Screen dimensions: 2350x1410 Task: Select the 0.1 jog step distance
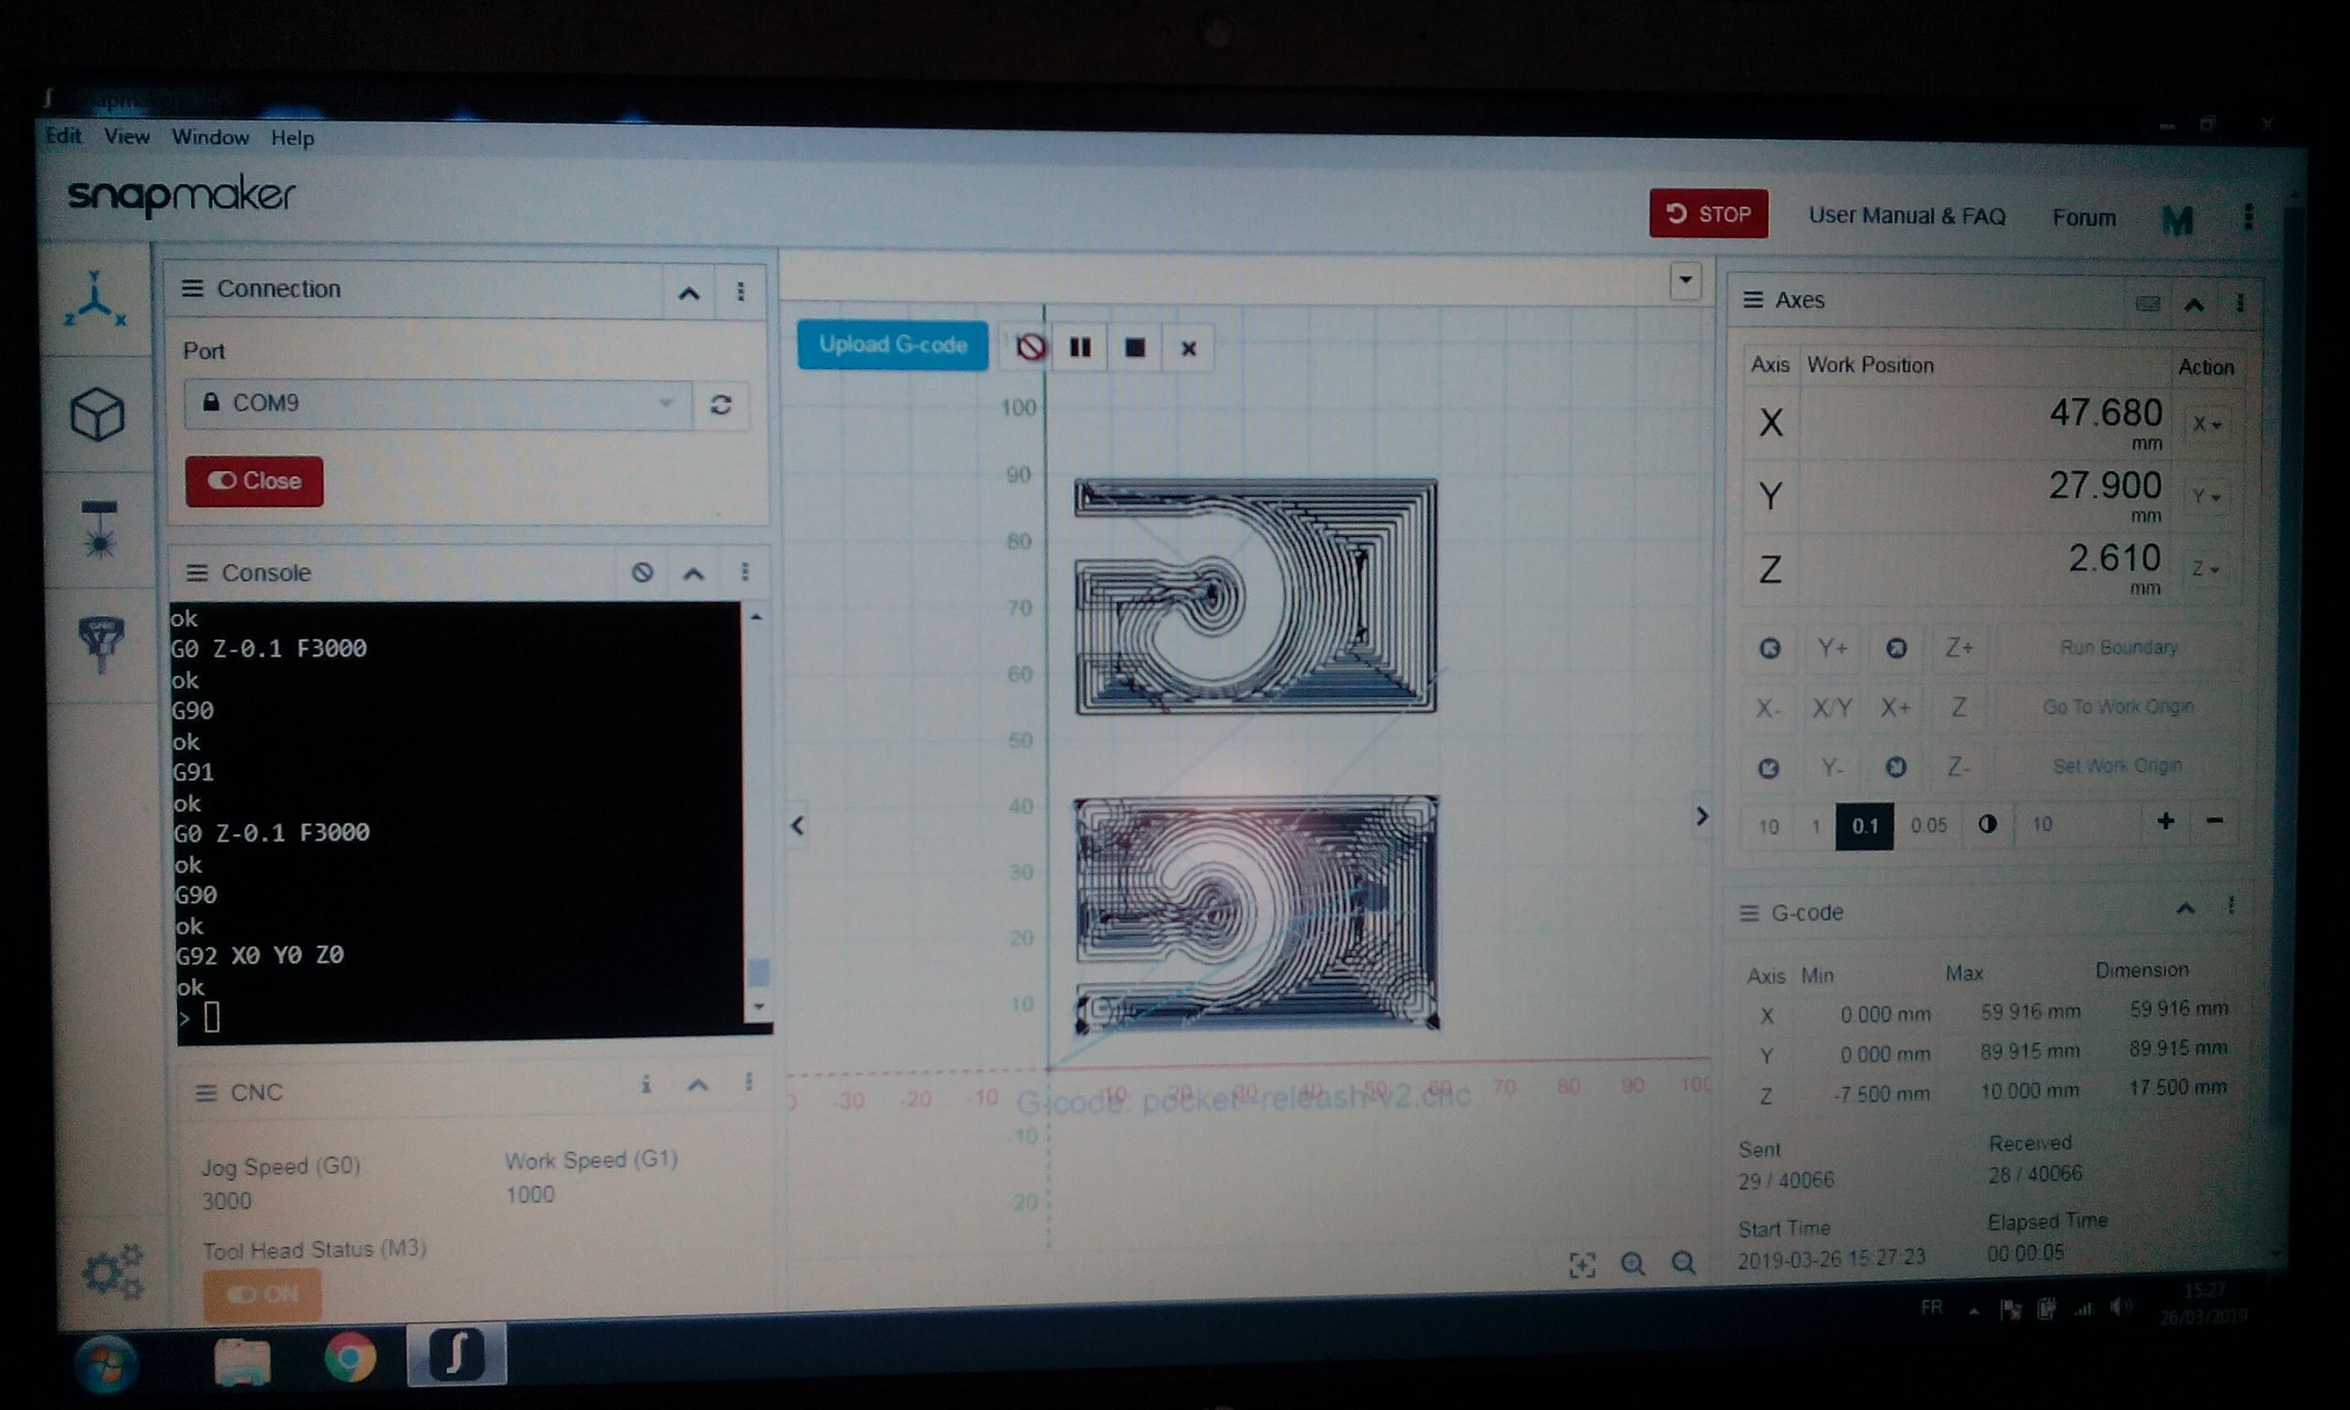pyautogui.click(x=1864, y=826)
